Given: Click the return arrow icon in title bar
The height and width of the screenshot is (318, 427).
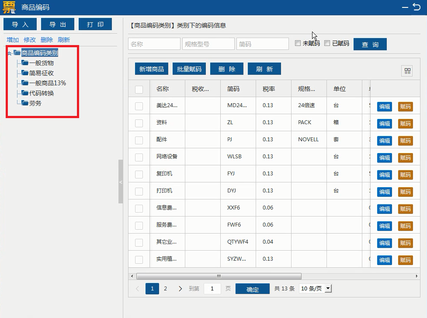Looking at the screenshot, I should coord(417,7).
